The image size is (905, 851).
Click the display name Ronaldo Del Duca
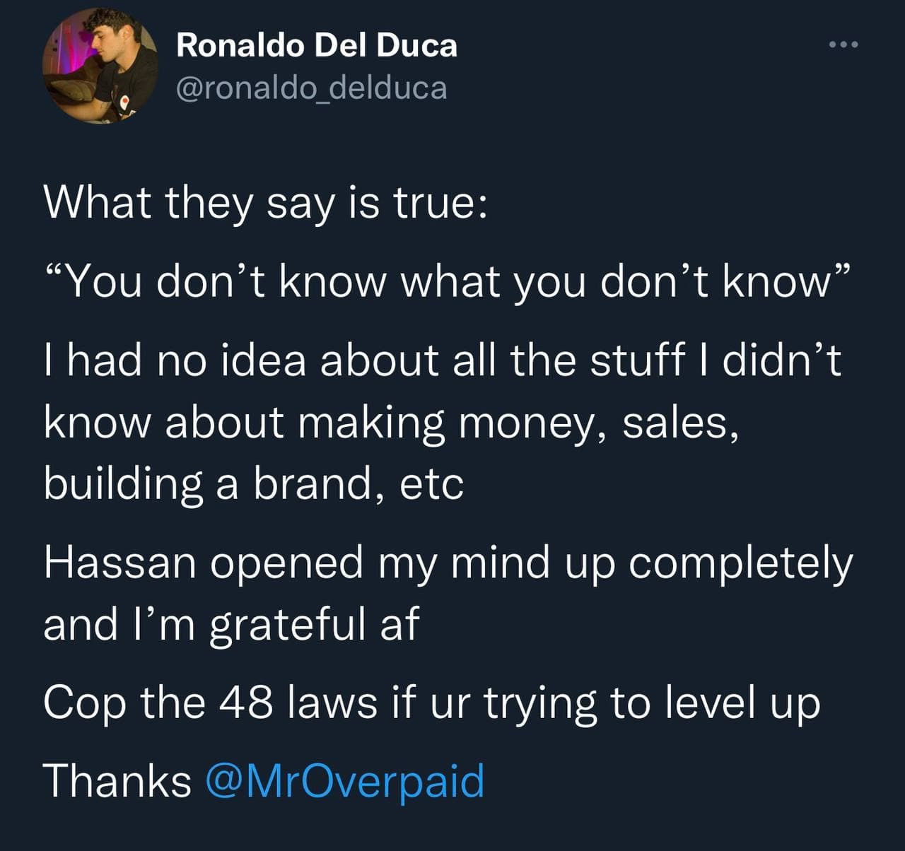coord(317,45)
